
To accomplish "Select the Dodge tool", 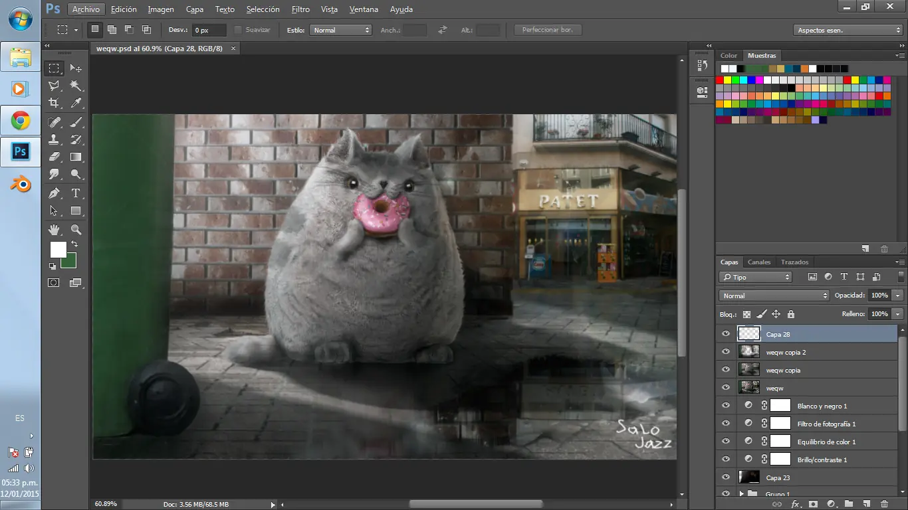I will point(76,174).
